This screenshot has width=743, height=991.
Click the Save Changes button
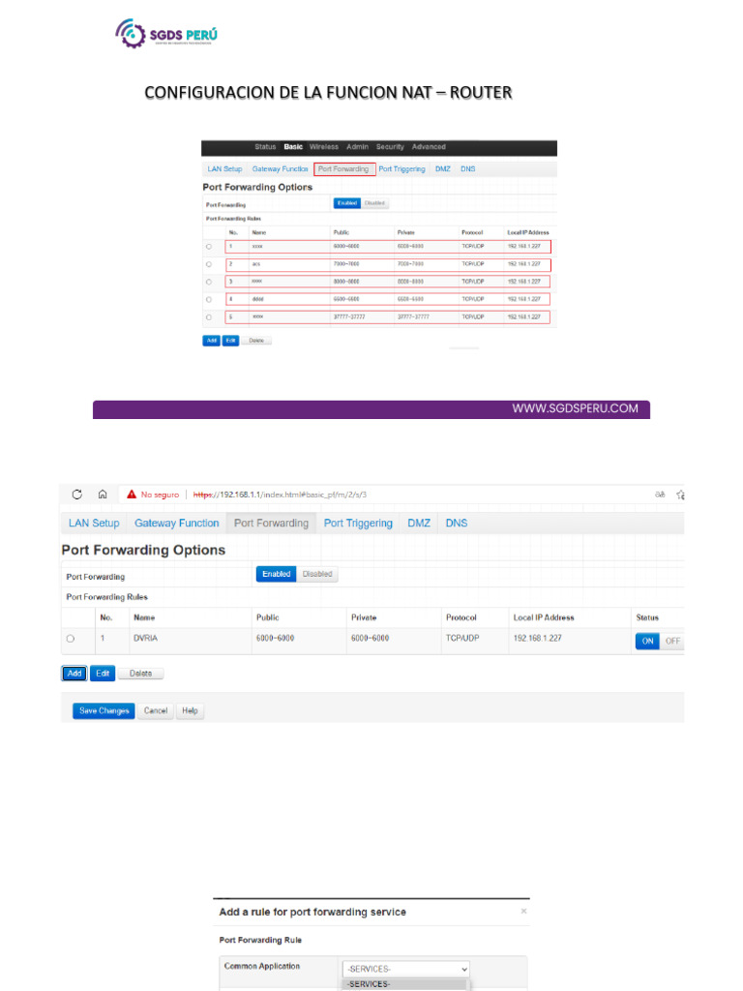click(x=104, y=710)
